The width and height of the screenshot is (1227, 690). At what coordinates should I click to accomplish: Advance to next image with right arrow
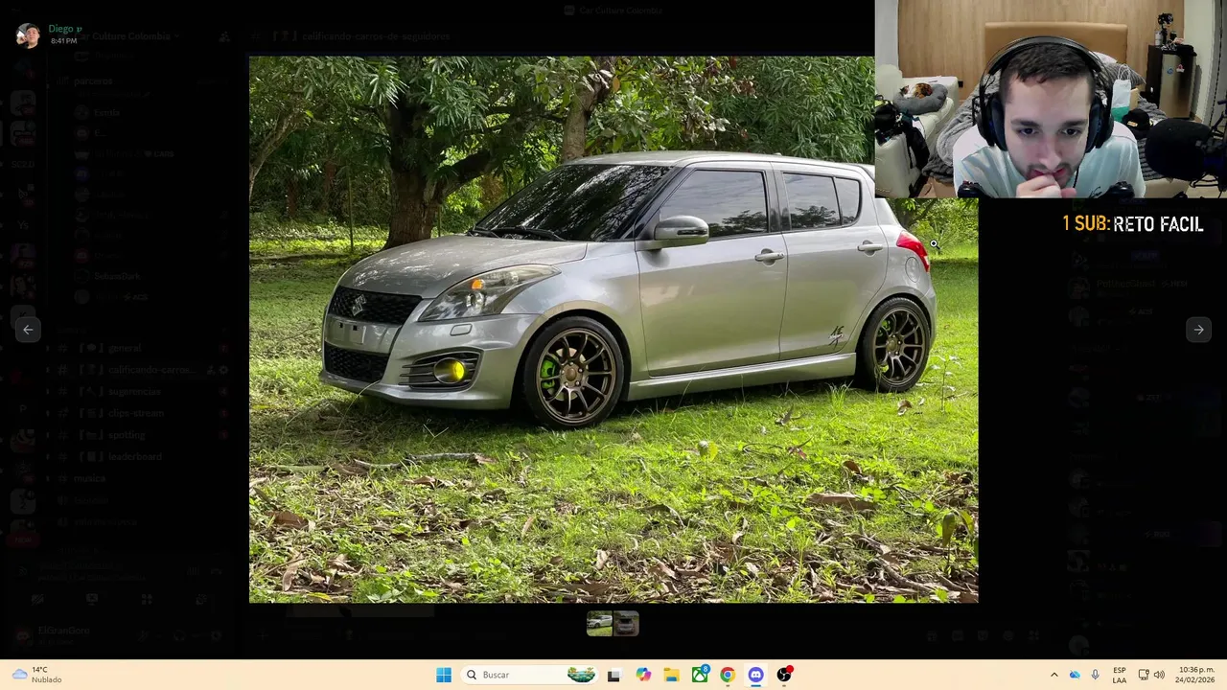pos(1198,330)
